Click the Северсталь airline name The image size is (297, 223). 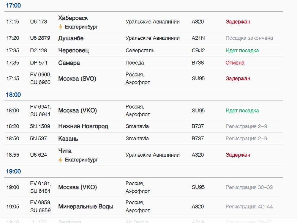(140, 51)
